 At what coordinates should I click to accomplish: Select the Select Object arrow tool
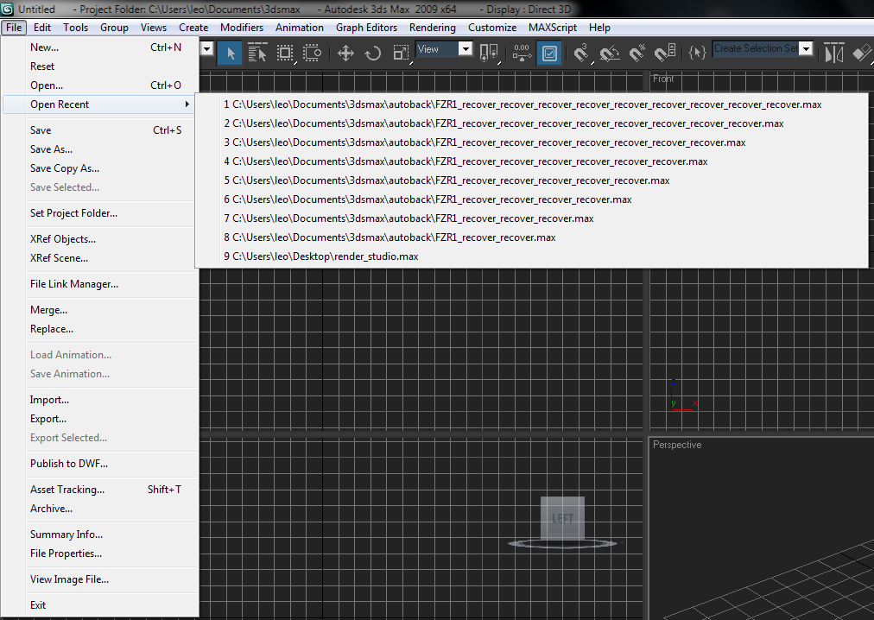point(230,53)
